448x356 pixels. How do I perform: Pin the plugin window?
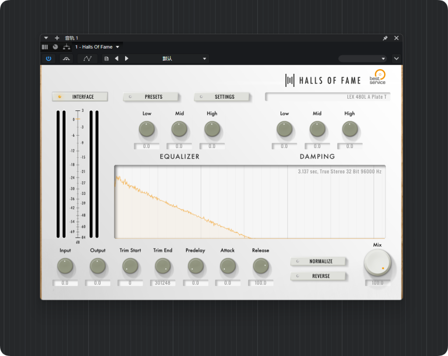(x=385, y=38)
